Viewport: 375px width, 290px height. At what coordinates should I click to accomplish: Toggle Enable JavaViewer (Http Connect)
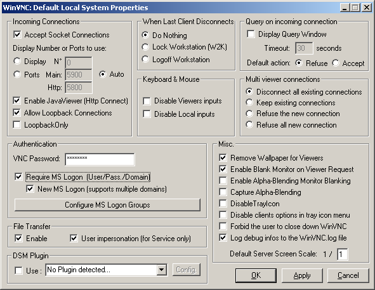click(x=16, y=101)
